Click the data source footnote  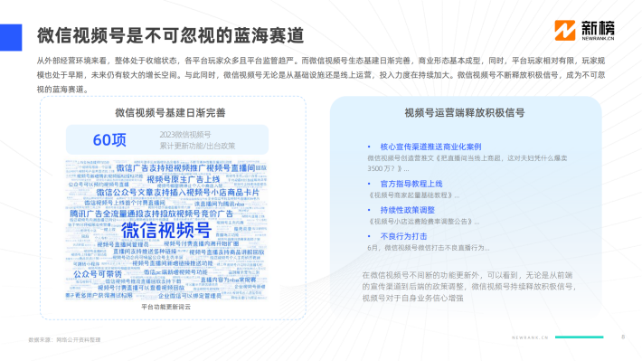point(64,339)
